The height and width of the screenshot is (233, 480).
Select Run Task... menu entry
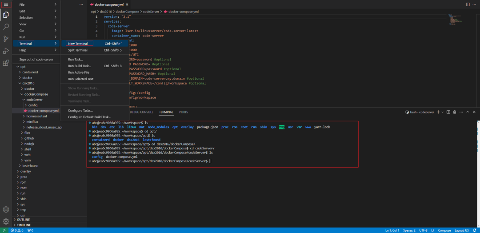point(95,59)
